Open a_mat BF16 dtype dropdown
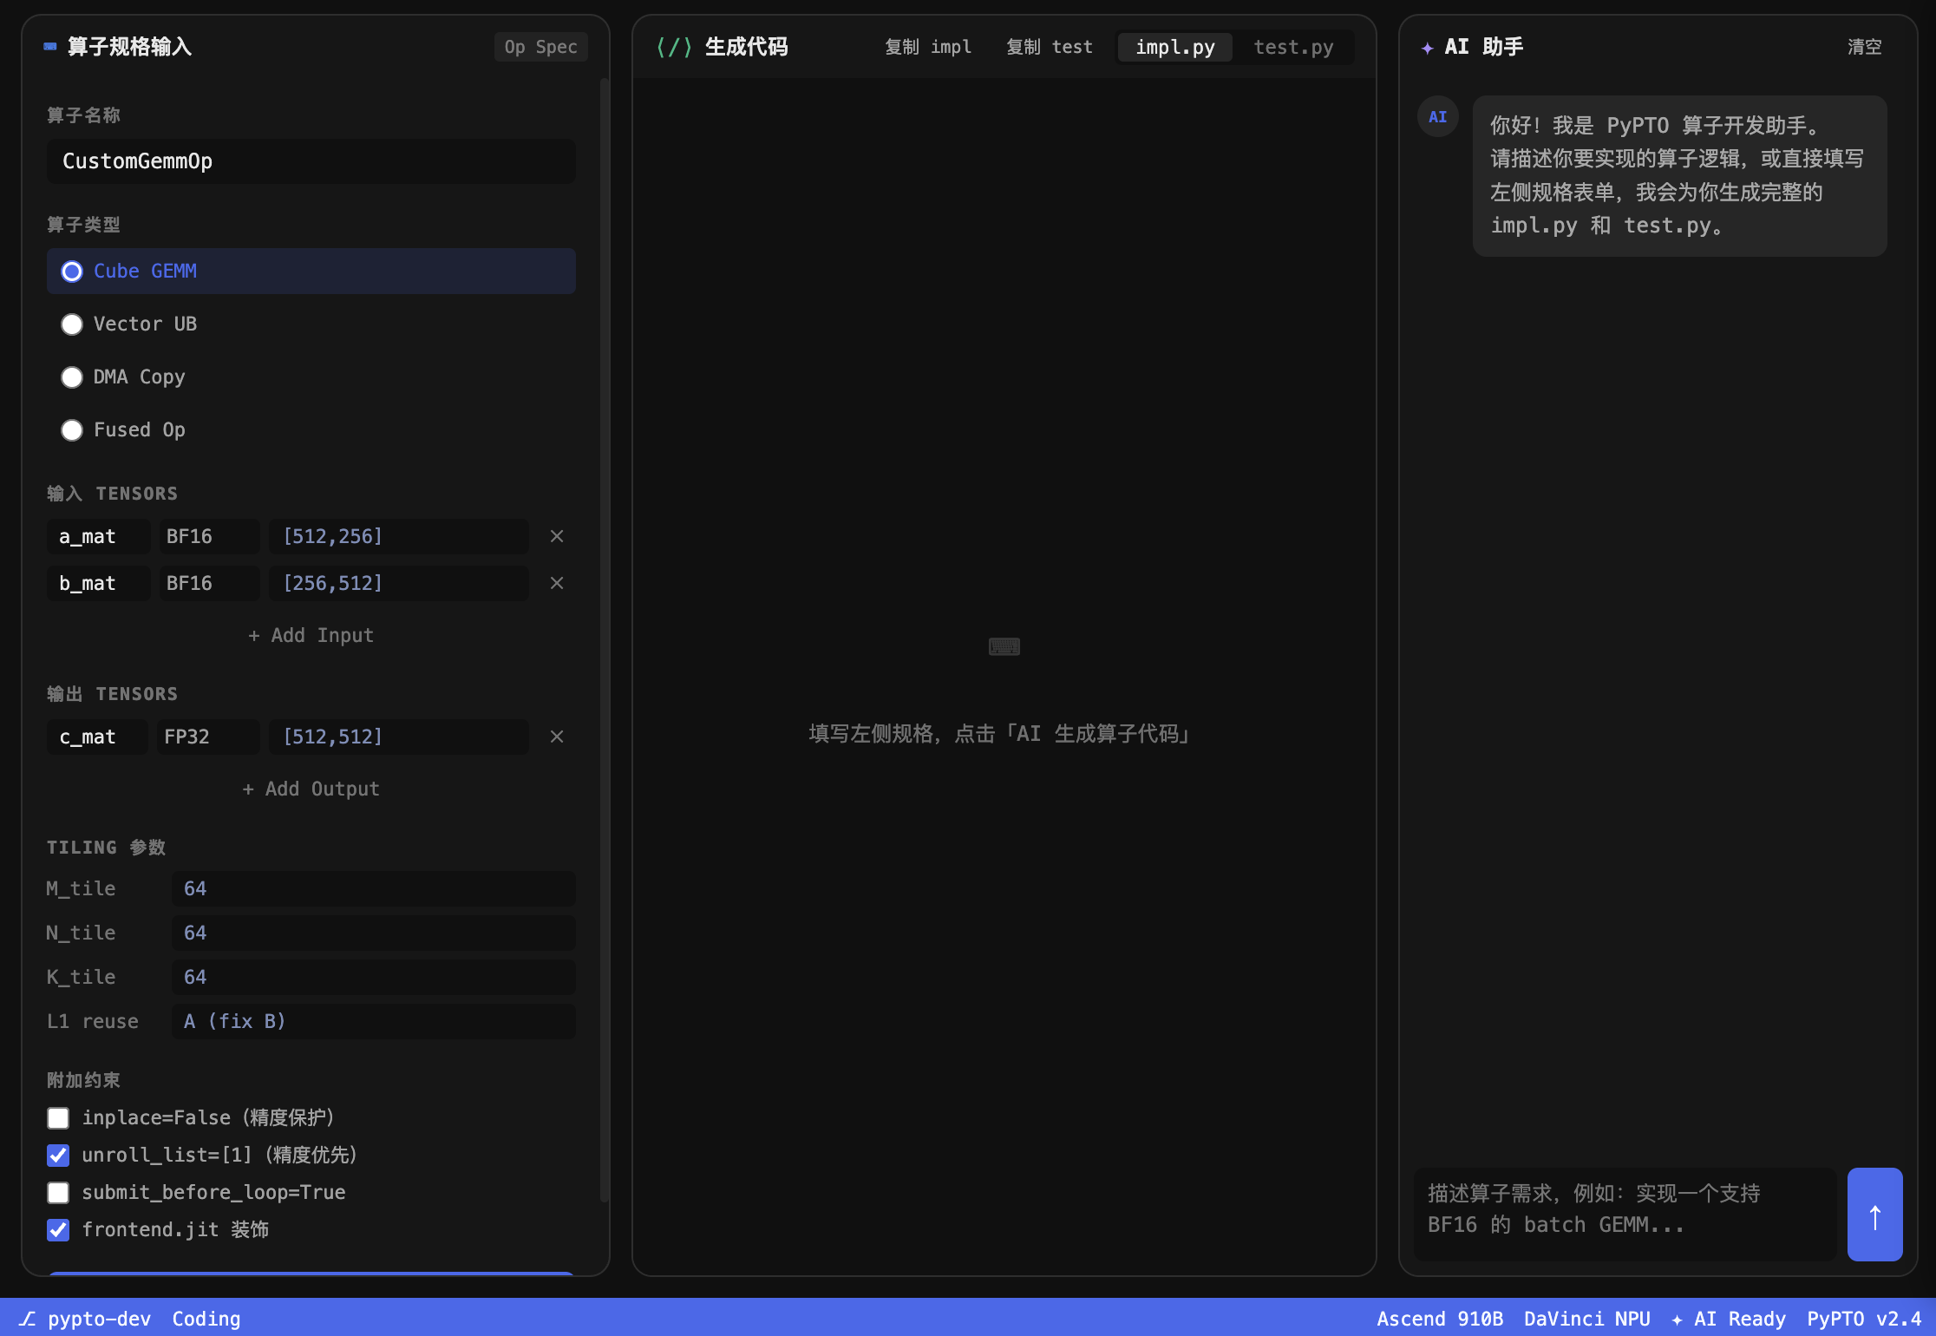Screen dimensions: 1936x1336 208,536
